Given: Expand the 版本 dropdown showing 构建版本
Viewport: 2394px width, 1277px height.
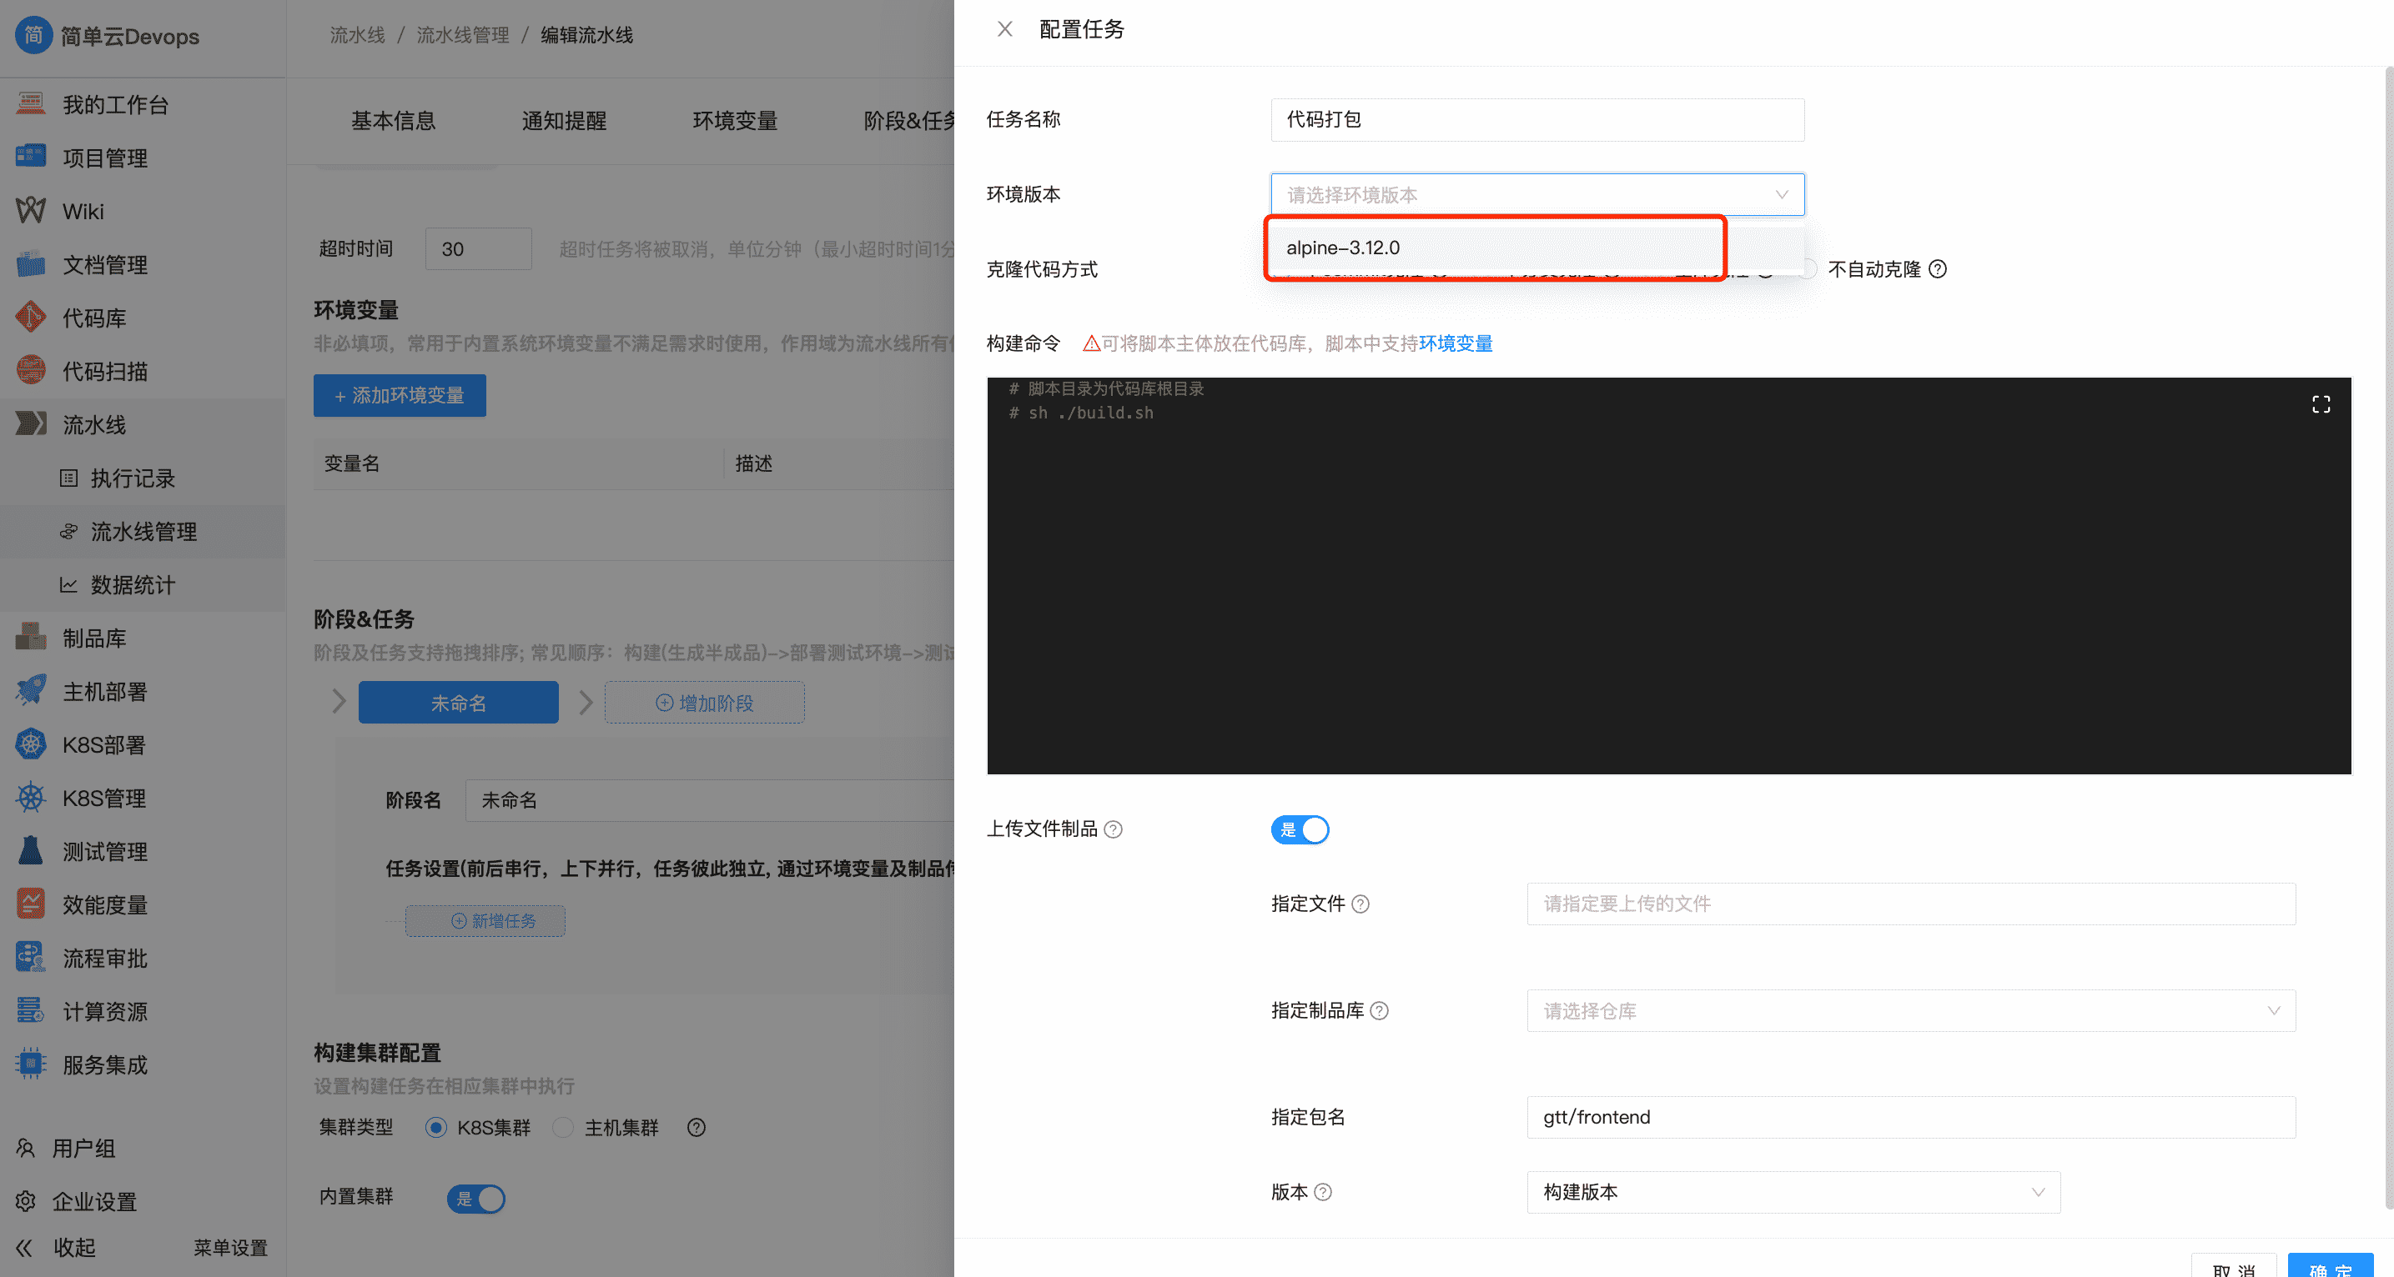Looking at the screenshot, I should coord(1793,1191).
